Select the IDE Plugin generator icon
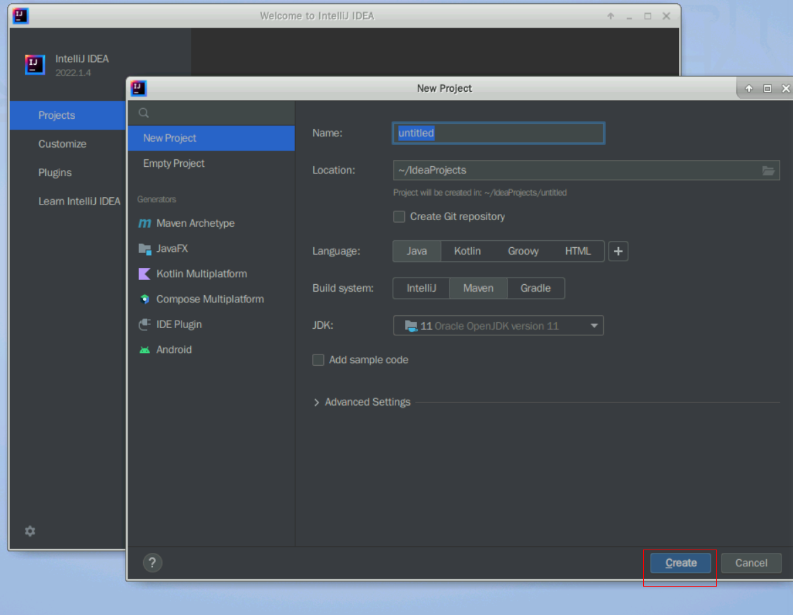 pos(144,325)
